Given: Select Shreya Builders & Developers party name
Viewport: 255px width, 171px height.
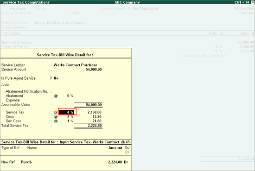Looking at the screenshot, I should pyautogui.click(x=59, y=23).
